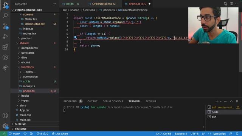The image size is (242, 136).
Task: Open main.css in the explorer
Action: pos(25,115)
